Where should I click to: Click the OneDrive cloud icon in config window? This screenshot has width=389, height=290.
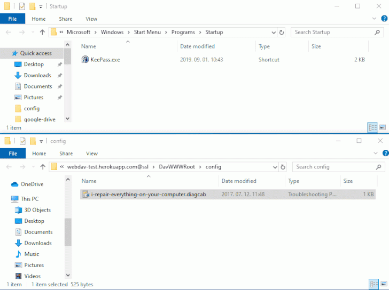(x=14, y=184)
